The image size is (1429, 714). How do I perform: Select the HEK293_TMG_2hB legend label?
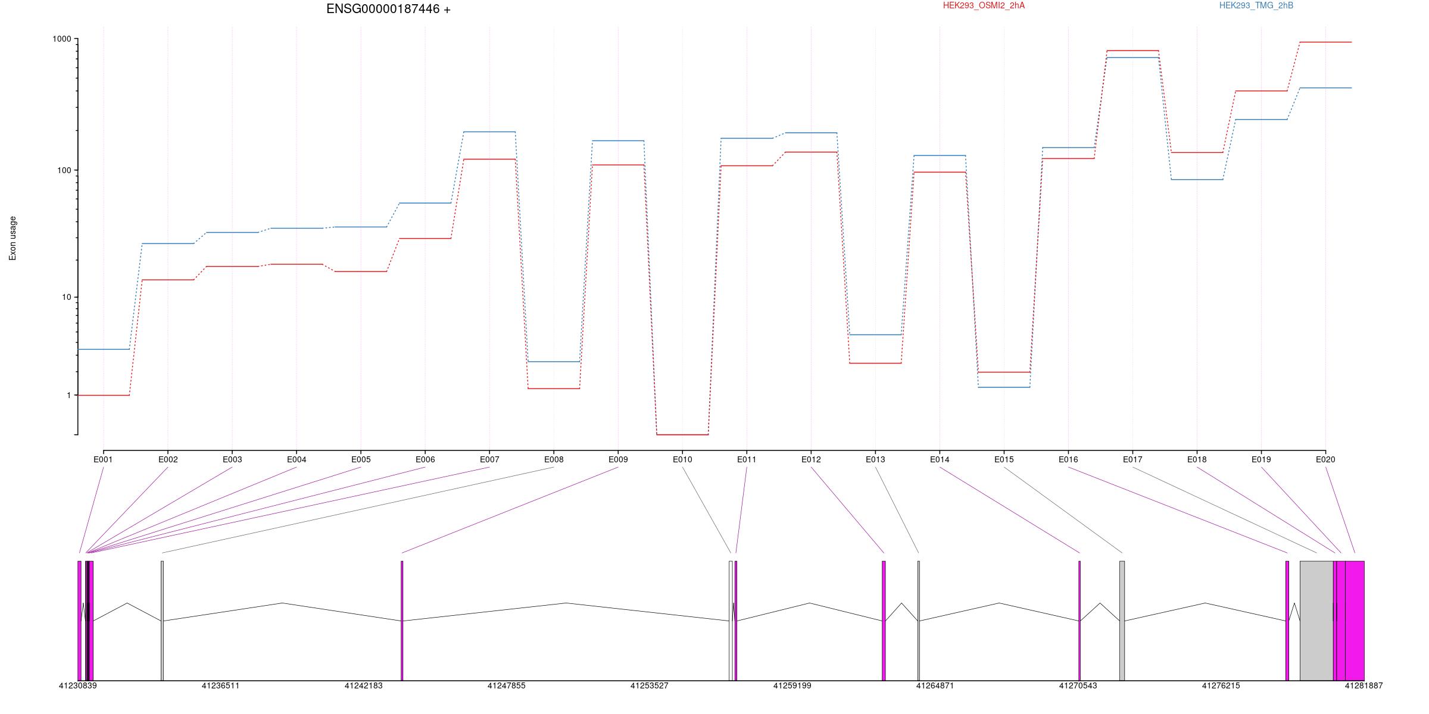1256,5
